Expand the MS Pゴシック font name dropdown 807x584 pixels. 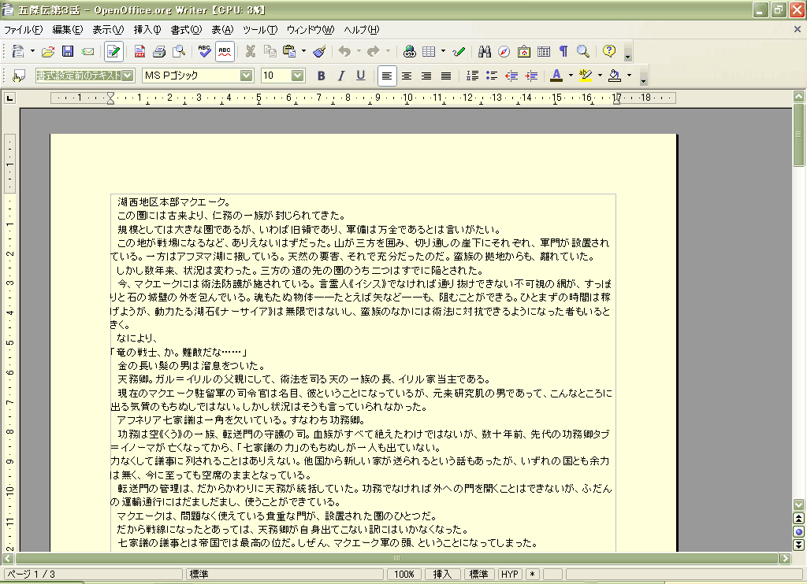tap(247, 76)
